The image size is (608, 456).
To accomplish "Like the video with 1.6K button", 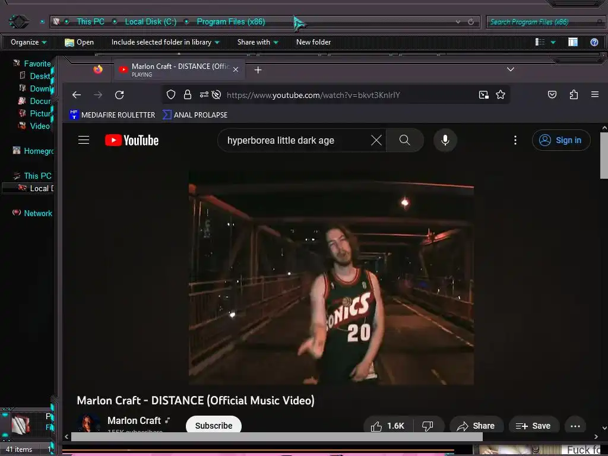I will [388, 426].
